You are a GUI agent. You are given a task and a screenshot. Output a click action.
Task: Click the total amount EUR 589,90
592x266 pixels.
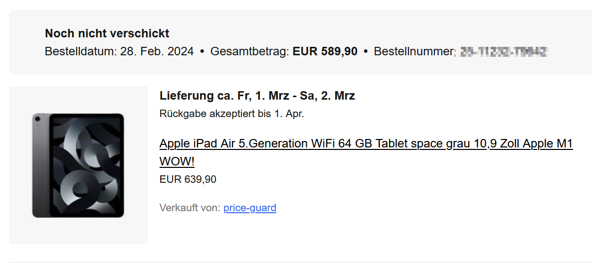pyautogui.click(x=325, y=51)
